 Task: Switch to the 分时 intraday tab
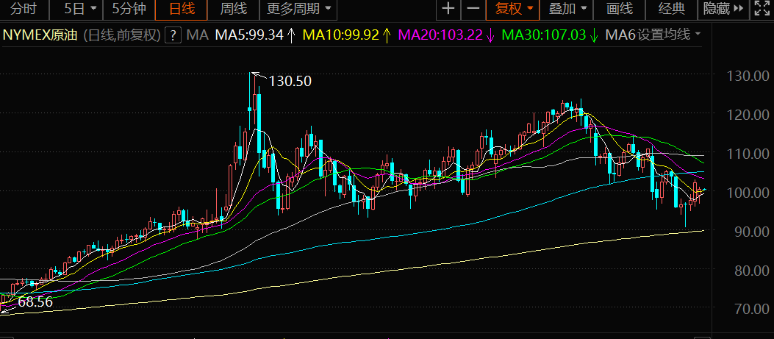point(23,10)
